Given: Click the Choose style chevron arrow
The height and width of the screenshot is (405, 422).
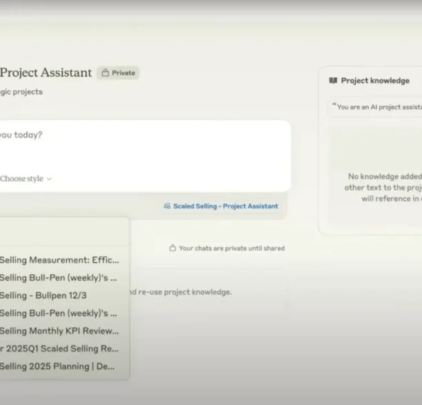Looking at the screenshot, I should (x=49, y=179).
